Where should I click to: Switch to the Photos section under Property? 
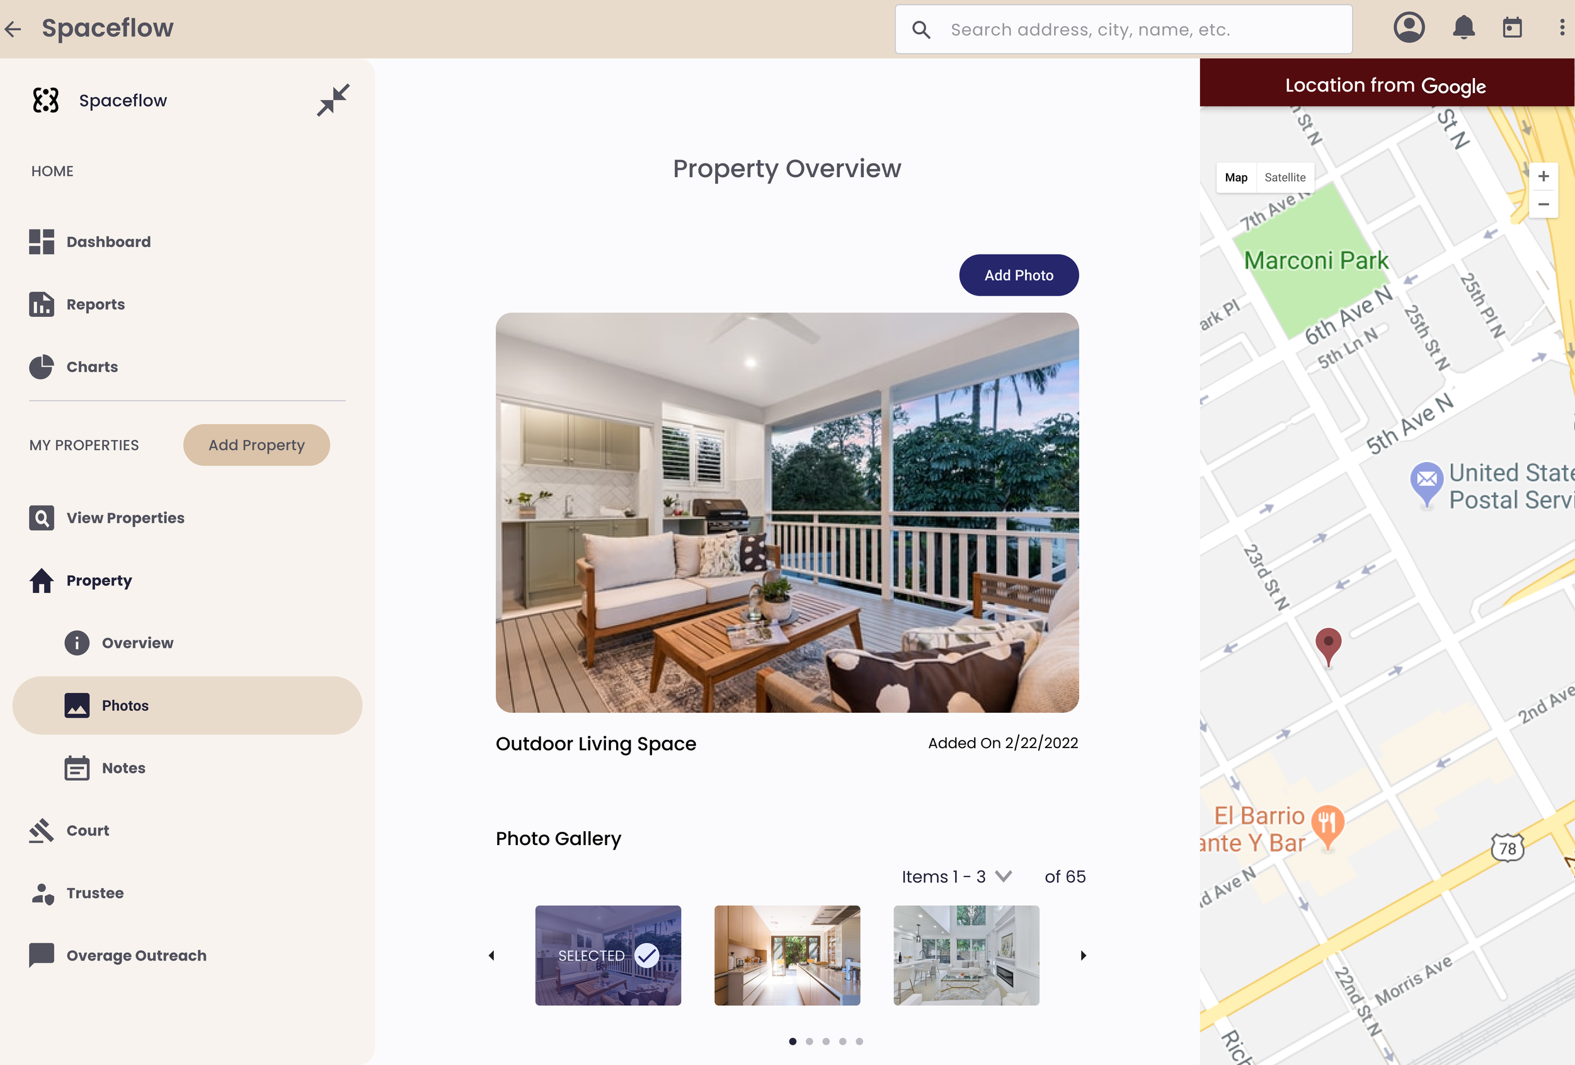125,705
